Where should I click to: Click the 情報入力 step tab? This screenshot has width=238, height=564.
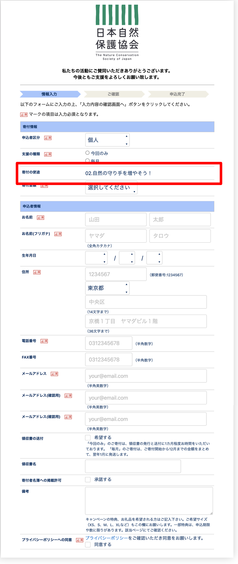(x=50, y=94)
